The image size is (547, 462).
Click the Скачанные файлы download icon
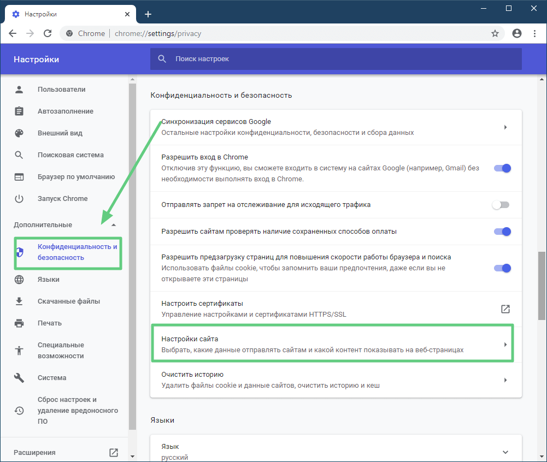pyautogui.click(x=19, y=301)
